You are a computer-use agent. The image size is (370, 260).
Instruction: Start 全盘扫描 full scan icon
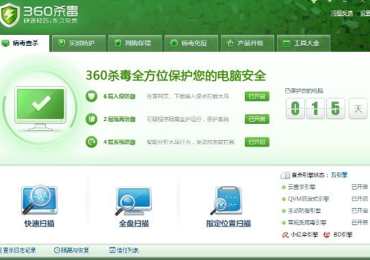tap(133, 201)
